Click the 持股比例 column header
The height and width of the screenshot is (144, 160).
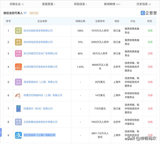(x=80, y=21)
